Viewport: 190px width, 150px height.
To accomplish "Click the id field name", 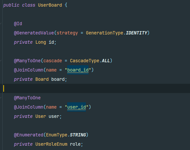I will coord(51,42).
